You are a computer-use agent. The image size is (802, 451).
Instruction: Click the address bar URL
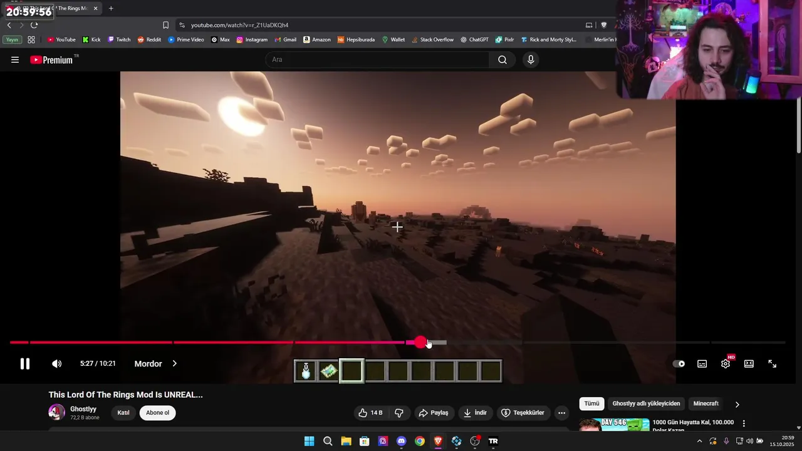(x=239, y=25)
